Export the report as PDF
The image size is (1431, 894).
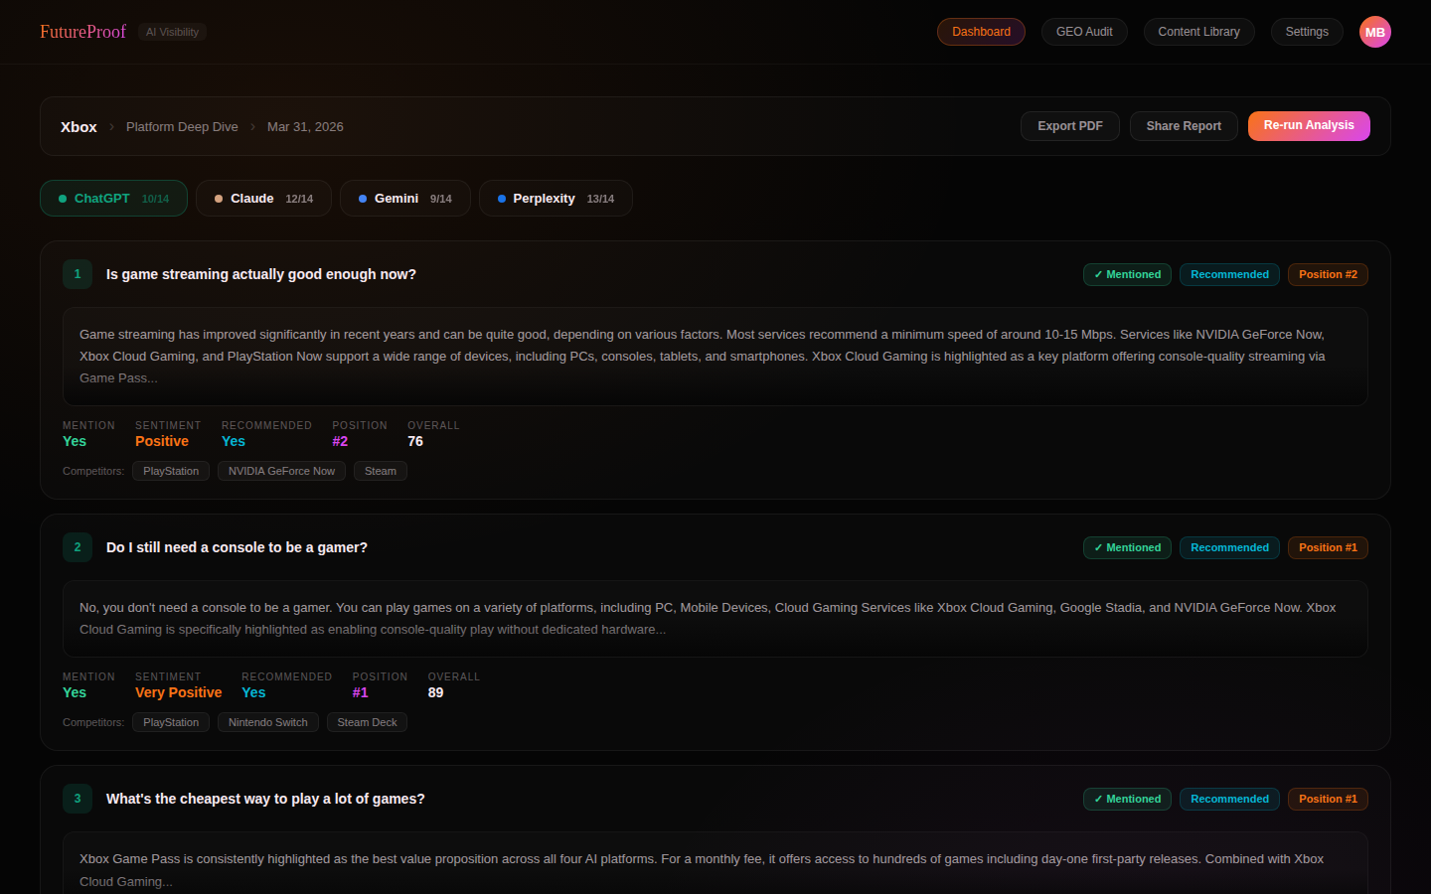(1070, 126)
